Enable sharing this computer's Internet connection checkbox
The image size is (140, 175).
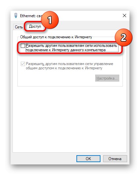pos(23,46)
